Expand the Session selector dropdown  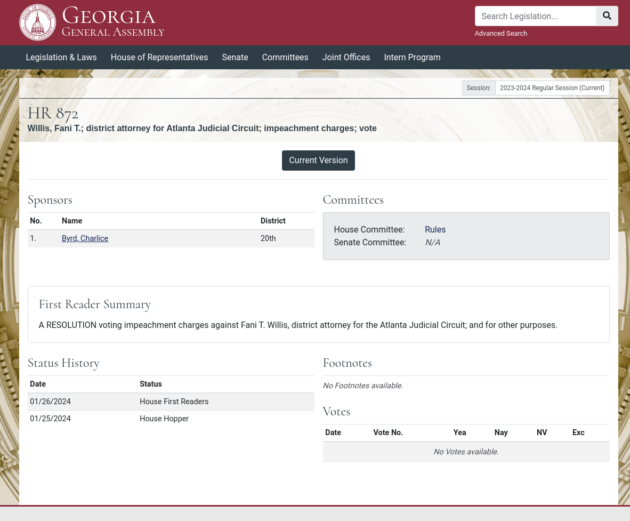(552, 88)
